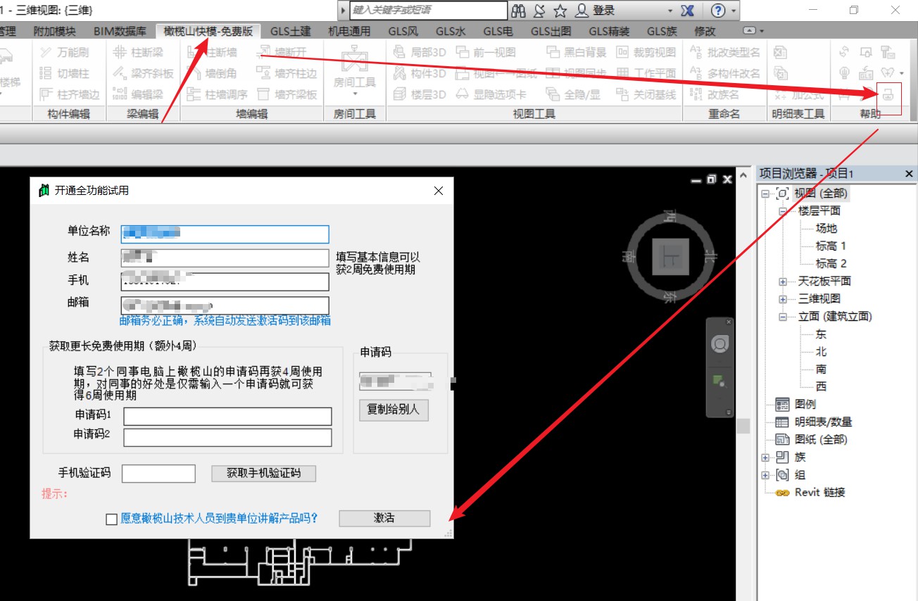Switch to the 附加模块 ribbon tab

point(54,31)
